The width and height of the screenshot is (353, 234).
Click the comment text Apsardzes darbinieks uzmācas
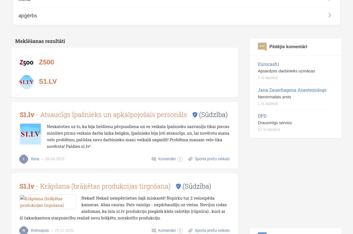[286, 71]
